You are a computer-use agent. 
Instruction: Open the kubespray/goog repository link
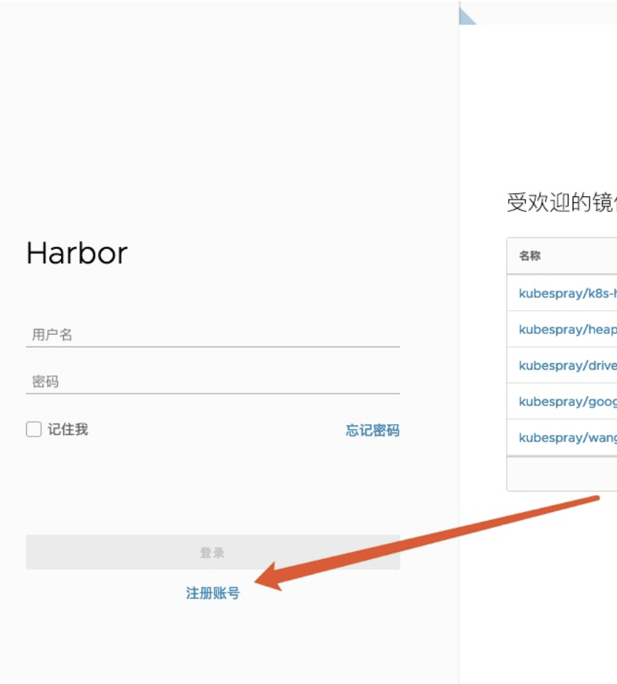point(568,402)
